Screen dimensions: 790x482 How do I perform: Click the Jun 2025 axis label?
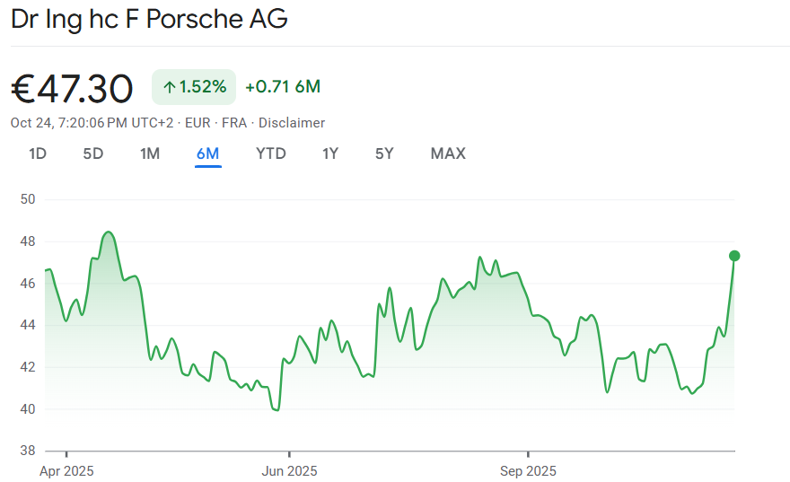pos(289,470)
